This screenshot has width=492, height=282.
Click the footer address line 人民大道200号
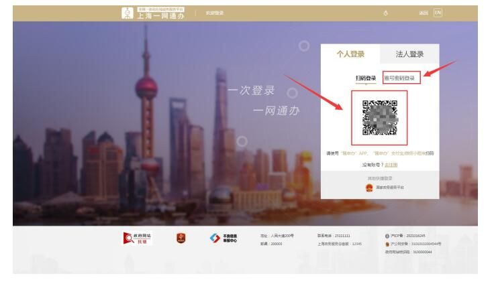(277, 236)
